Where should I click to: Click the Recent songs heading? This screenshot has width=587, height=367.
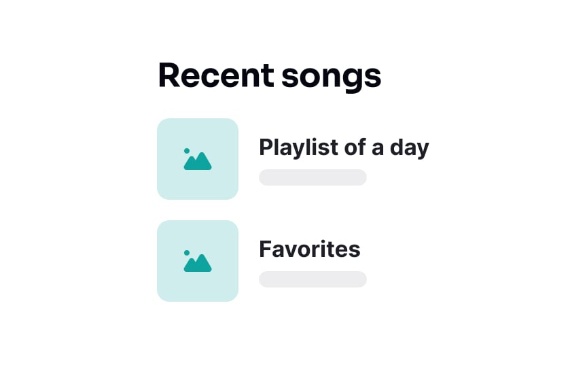pyautogui.click(x=270, y=76)
